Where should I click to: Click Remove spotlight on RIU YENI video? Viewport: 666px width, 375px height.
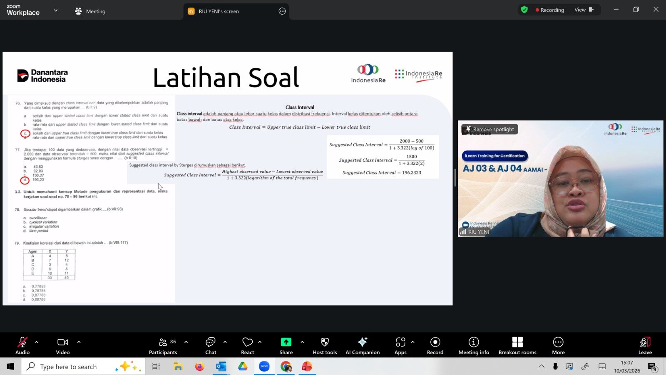[490, 130]
